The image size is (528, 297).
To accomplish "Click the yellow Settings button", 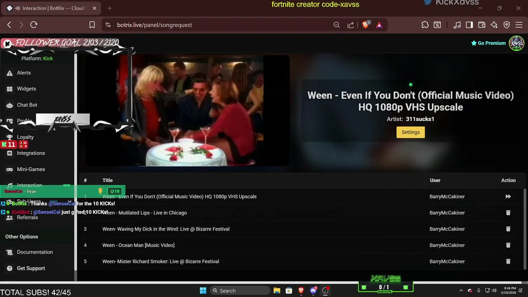I will 410,132.
